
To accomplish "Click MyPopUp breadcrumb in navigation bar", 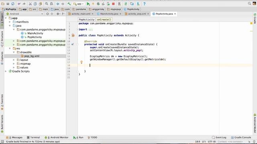I will (9, 9).
